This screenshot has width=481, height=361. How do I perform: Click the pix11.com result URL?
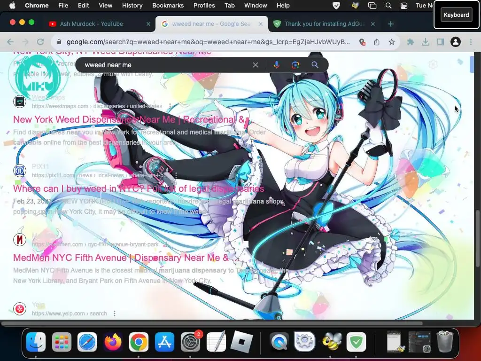(100, 175)
